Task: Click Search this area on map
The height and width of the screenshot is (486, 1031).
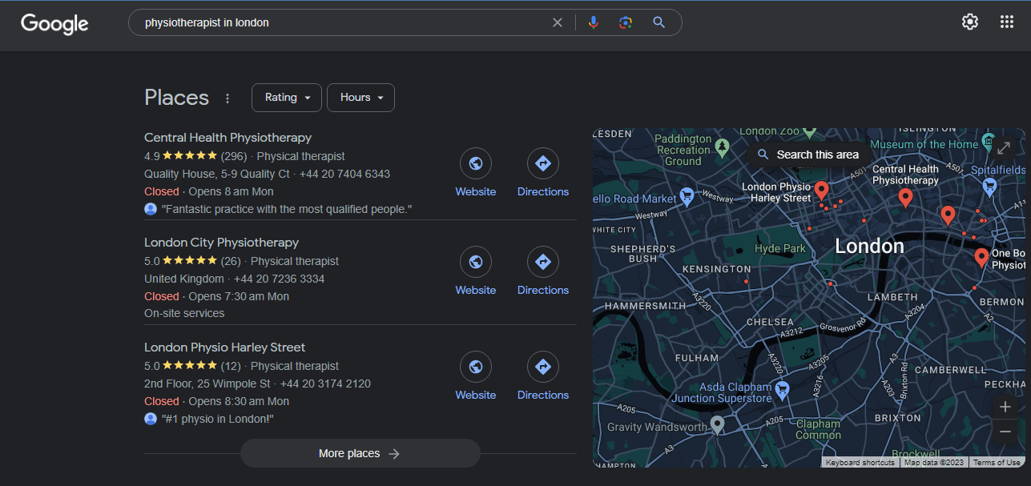Action: point(808,155)
